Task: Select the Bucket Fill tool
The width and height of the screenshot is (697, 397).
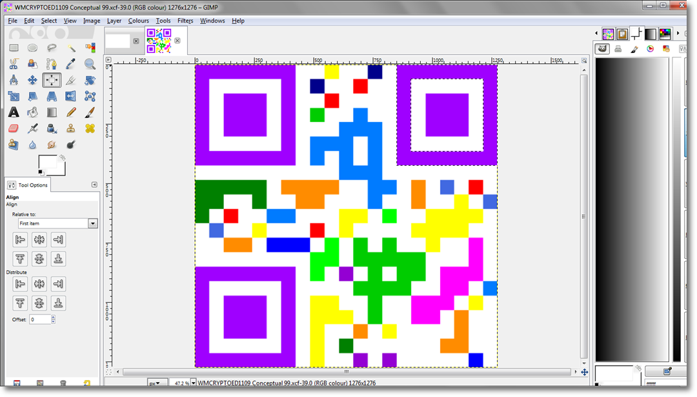Action: click(32, 112)
